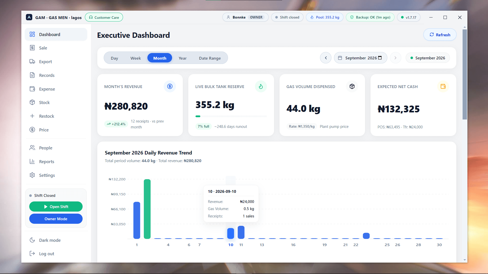This screenshot has height=274, width=488.
Task: Click the tall green bar for day 2
Action: [147, 209]
